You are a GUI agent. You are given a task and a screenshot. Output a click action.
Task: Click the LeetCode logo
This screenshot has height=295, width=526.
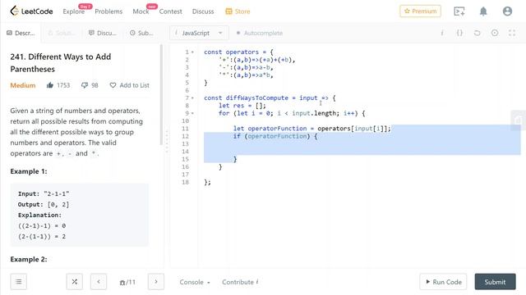click(31, 11)
